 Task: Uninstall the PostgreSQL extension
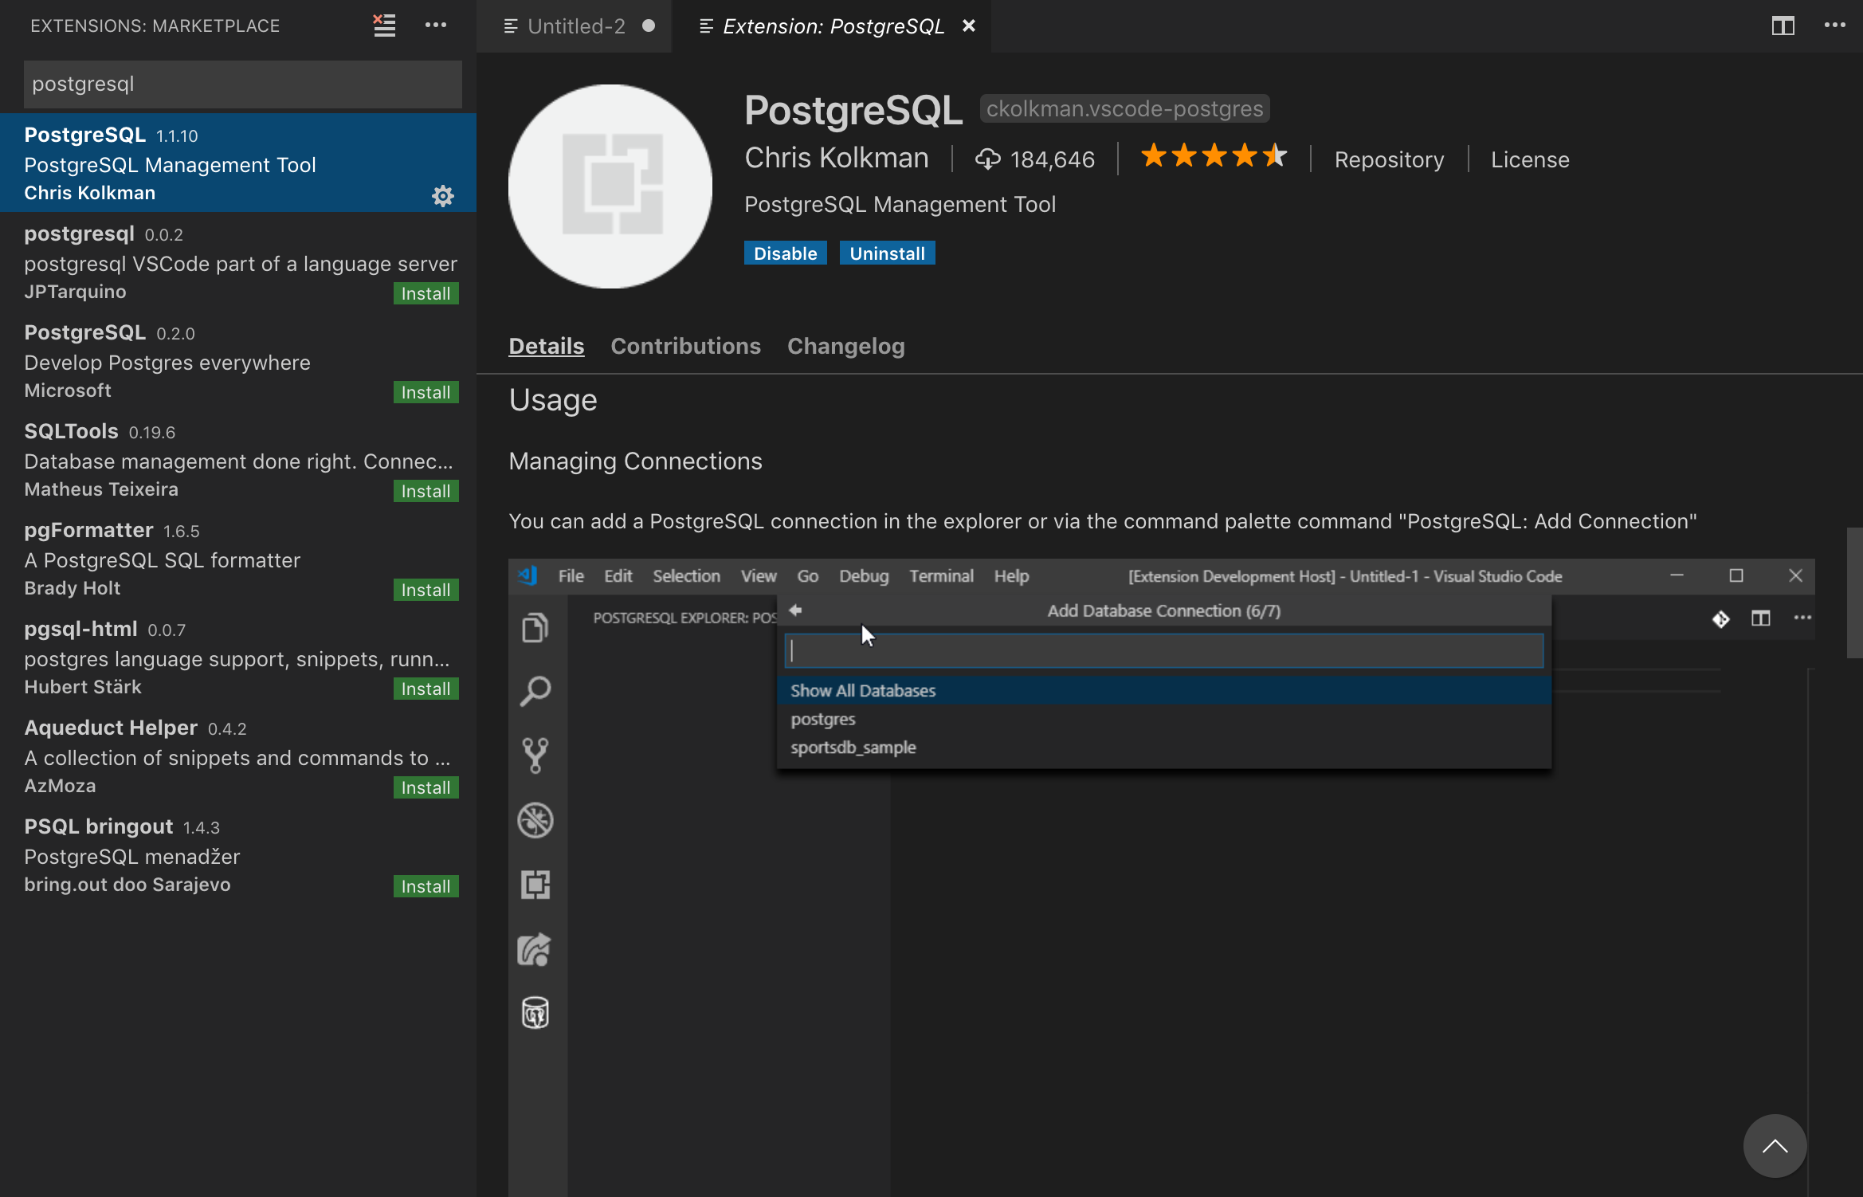887,253
